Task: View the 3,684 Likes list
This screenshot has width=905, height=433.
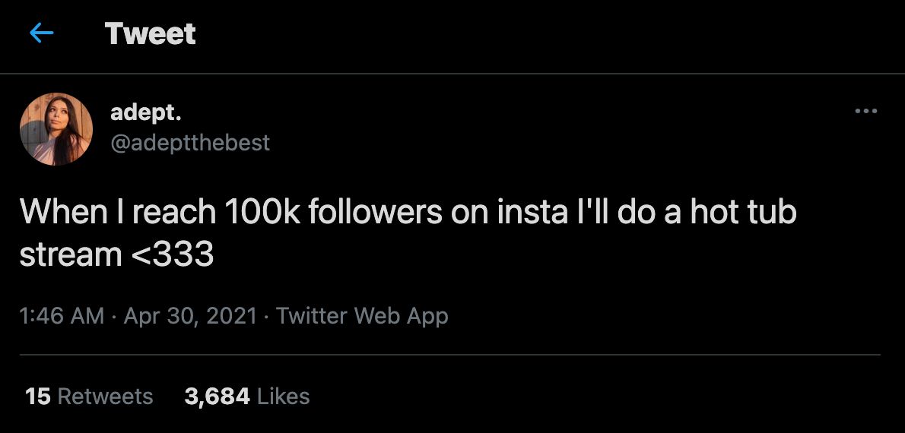Action: point(246,396)
